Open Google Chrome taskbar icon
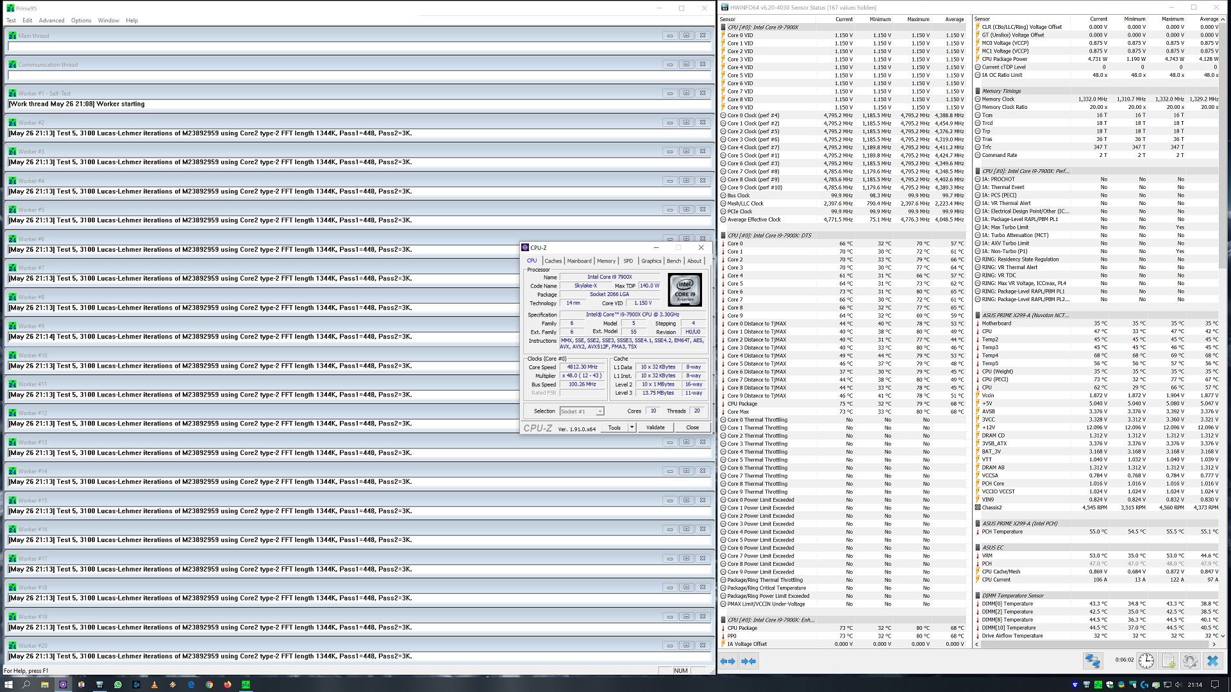Viewport: 1231px width, 692px height. point(209,684)
